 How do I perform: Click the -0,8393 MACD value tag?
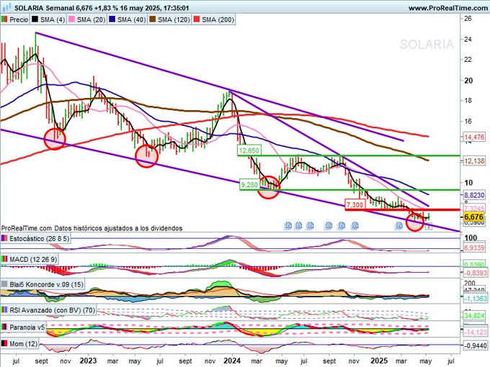475,273
